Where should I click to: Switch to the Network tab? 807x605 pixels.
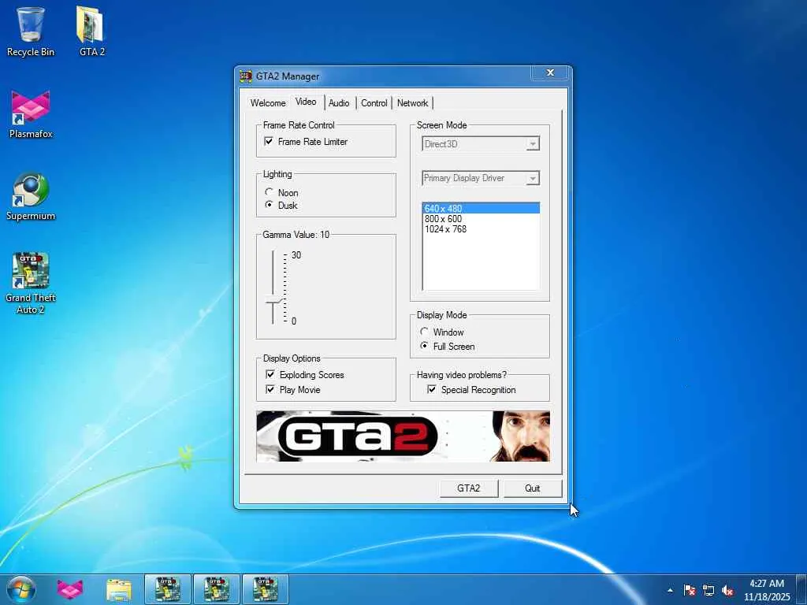coord(412,103)
